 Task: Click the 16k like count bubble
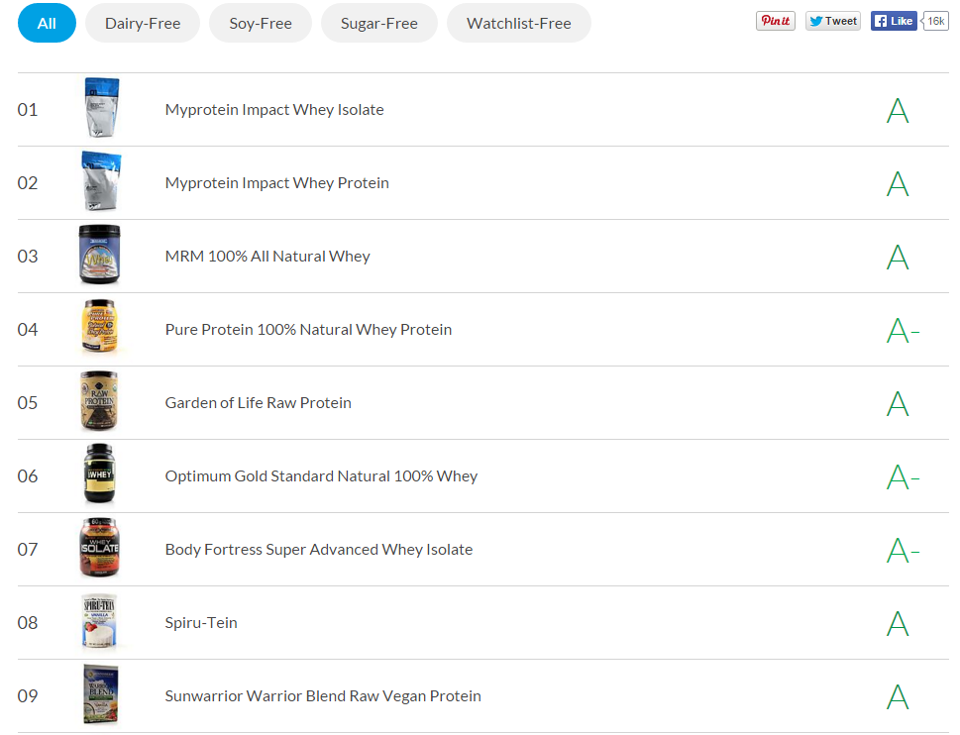tap(935, 21)
